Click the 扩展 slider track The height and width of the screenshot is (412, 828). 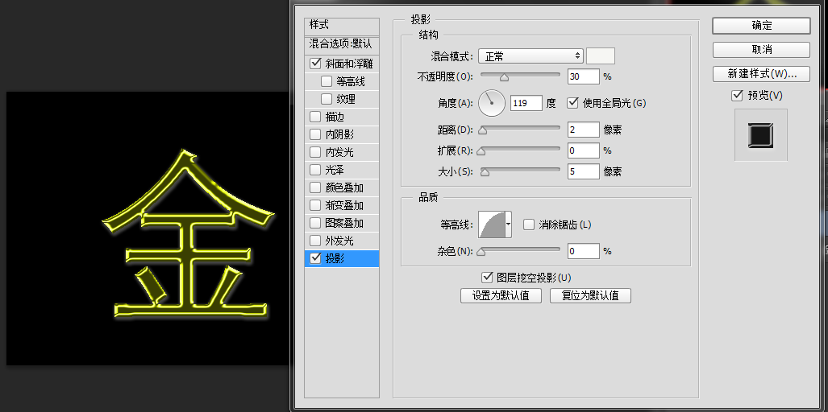[519, 149]
